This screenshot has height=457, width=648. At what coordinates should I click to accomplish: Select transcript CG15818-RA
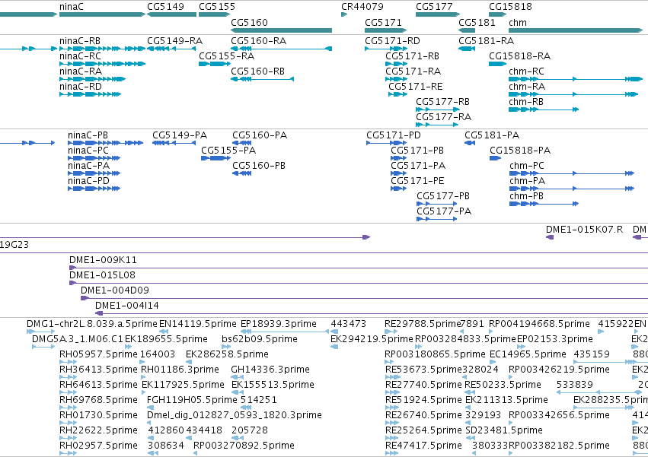(x=497, y=64)
